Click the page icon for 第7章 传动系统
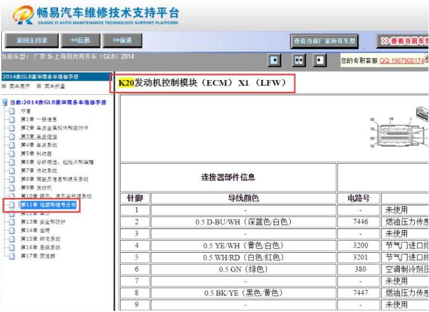The image size is (429, 312). [x=12, y=171]
